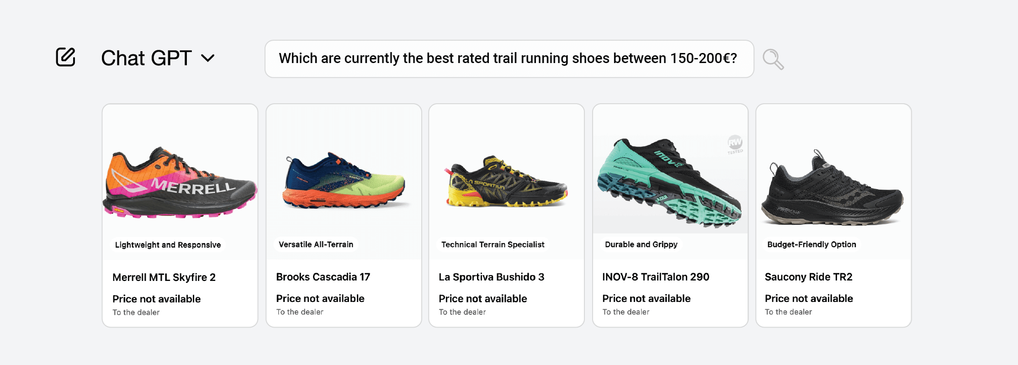Follow "To the dealer" under INOV-8 TrailTalon 290

626,312
